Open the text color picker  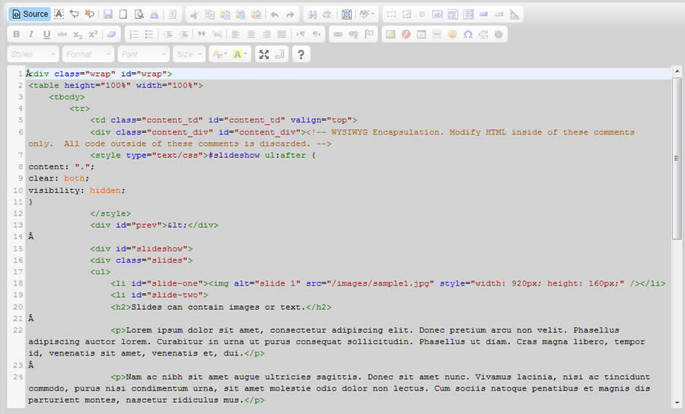point(219,55)
